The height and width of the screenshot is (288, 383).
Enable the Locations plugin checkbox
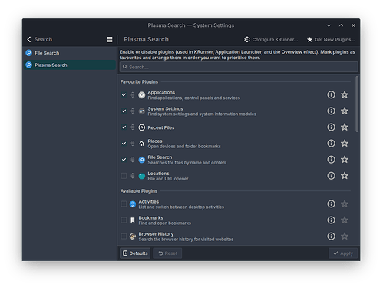coord(124,176)
